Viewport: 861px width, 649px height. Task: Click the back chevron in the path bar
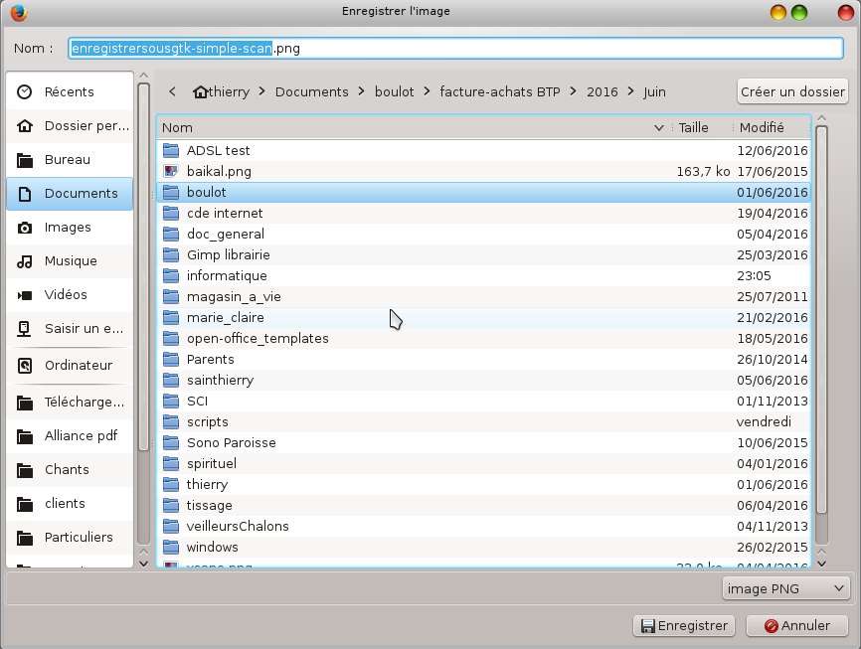(173, 91)
